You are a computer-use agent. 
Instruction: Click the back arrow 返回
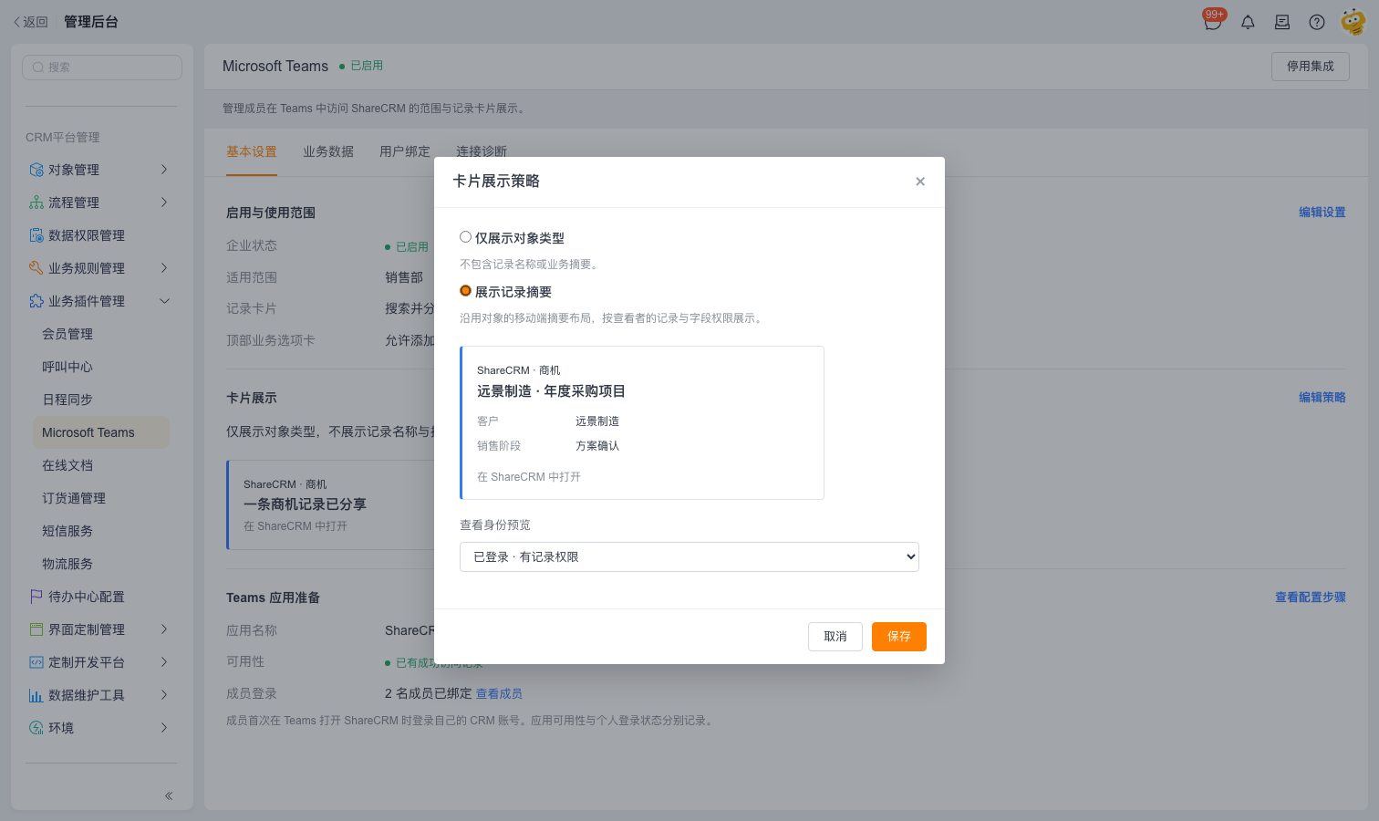click(x=30, y=22)
